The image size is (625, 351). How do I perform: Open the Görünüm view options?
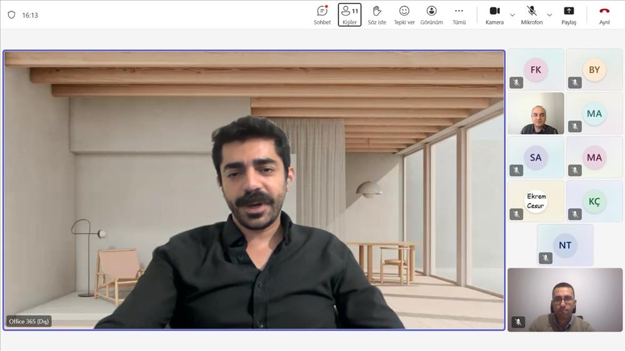[x=431, y=14]
